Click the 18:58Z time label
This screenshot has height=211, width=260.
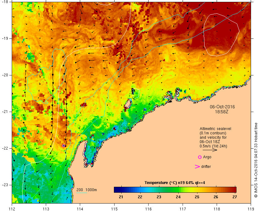click(222, 112)
